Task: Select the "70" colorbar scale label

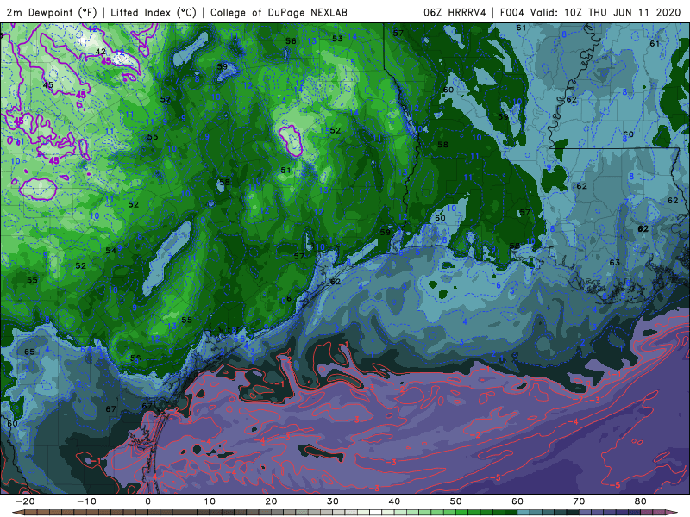Action: click(x=579, y=501)
